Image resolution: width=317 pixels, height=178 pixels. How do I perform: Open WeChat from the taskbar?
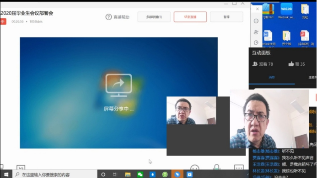click(140, 174)
